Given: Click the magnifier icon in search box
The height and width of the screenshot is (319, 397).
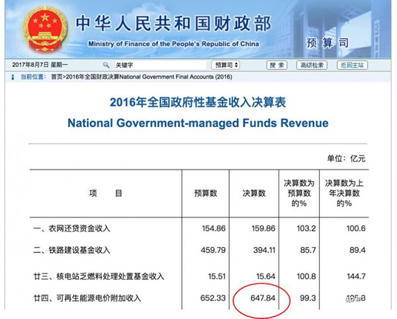Looking at the screenshot, I should tap(107, 66).
